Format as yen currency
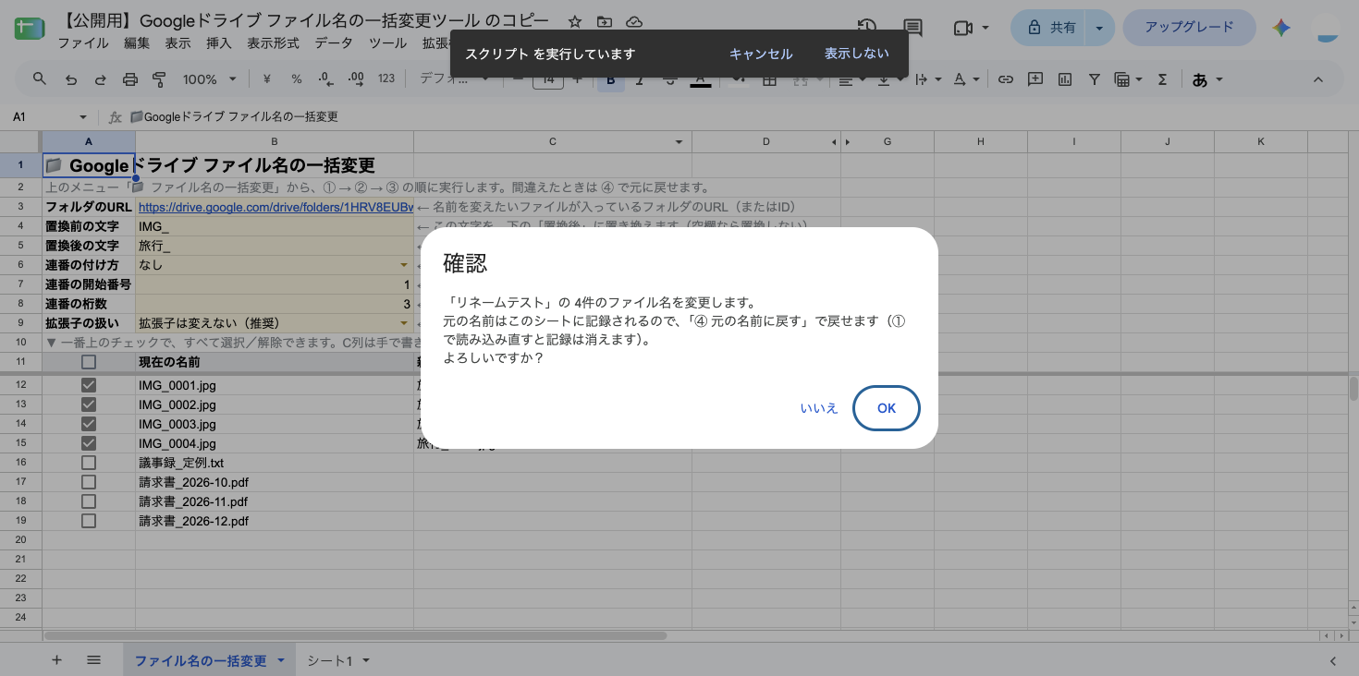 [x=267, y=79]
